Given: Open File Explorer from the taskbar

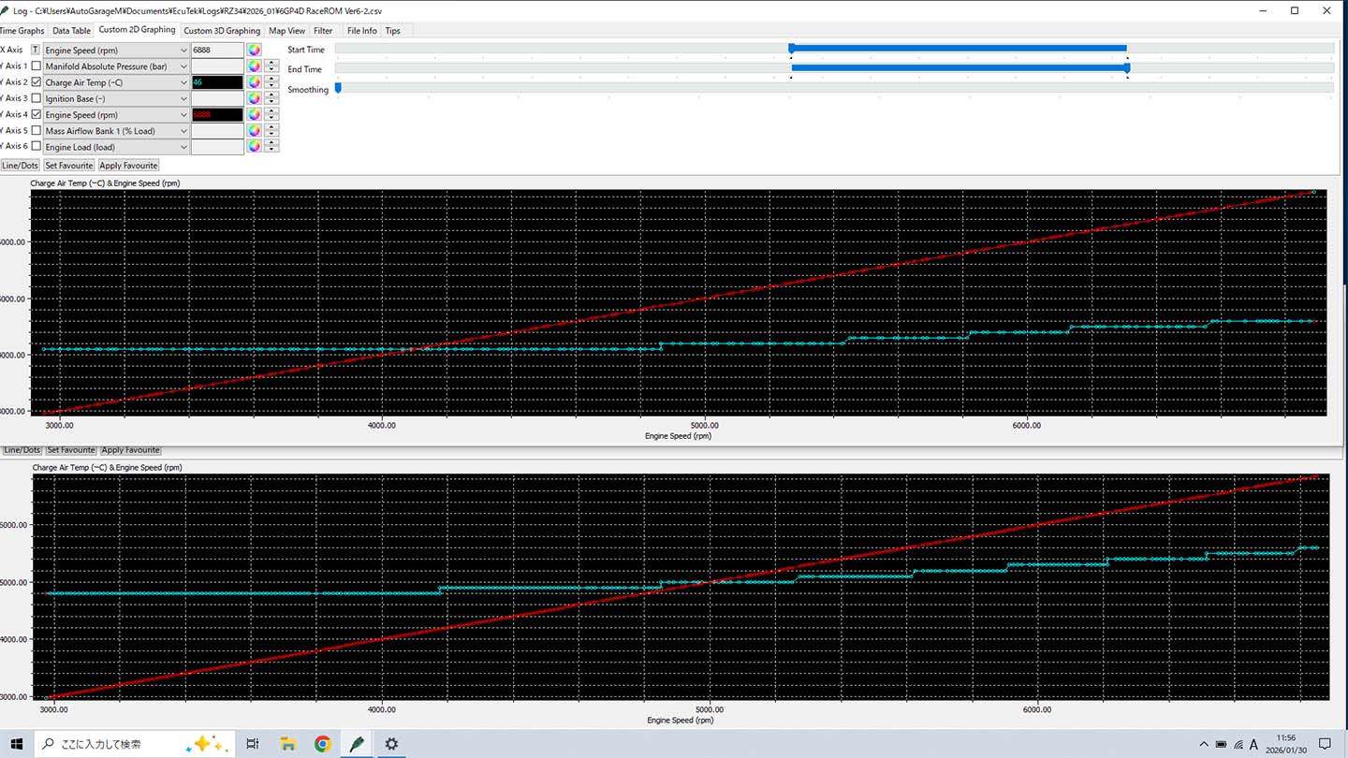Looking at the screenshot, I should tap(287, 744).
